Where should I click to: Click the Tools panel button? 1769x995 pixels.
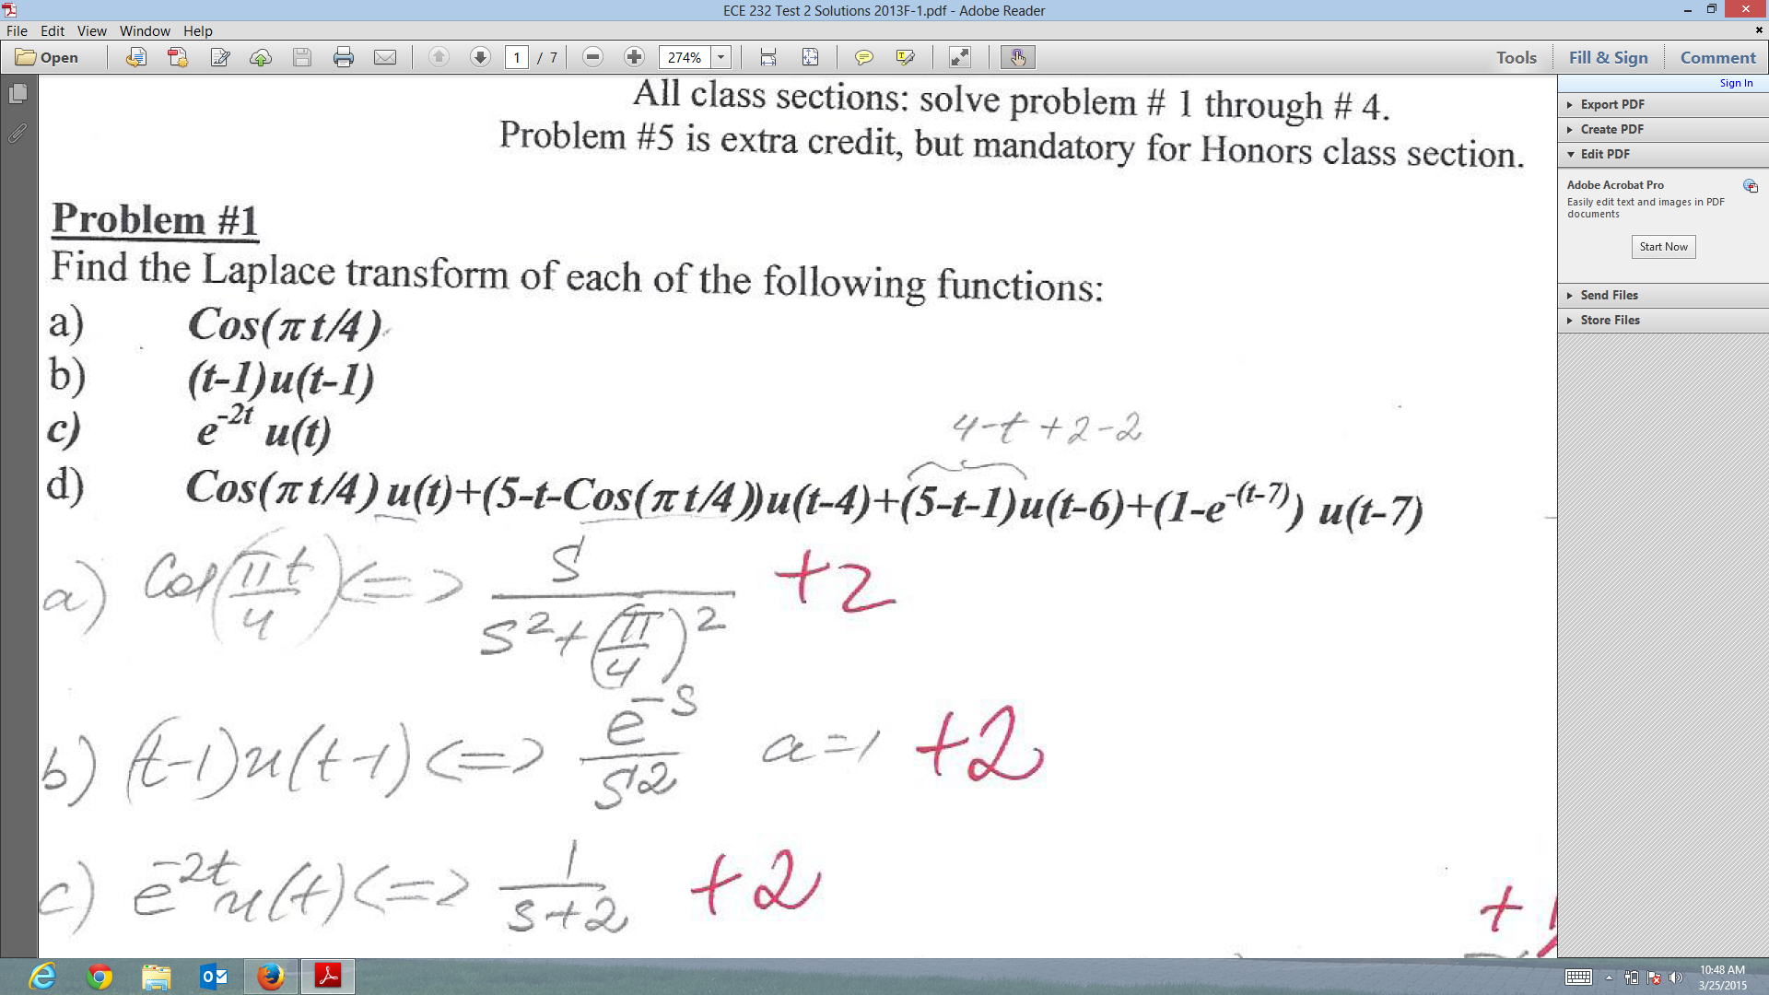(x=1517, y=57)
